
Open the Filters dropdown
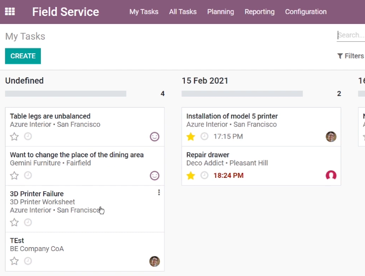click(351, 56)
